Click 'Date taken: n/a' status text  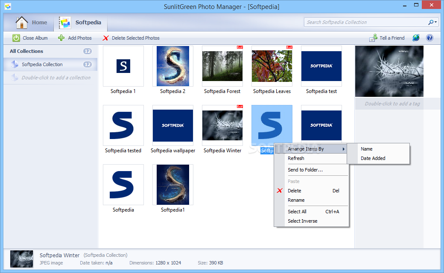[96, 263]
